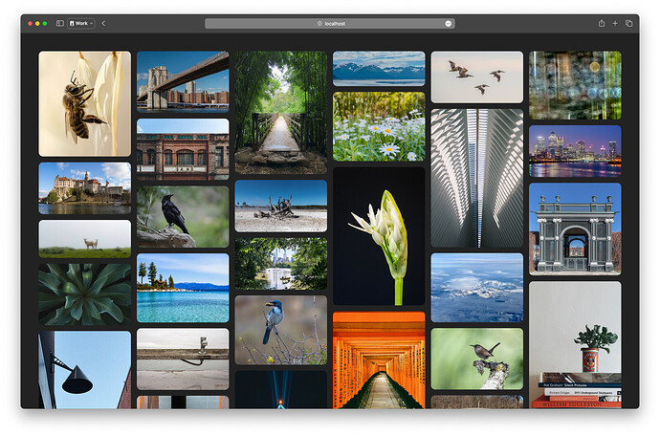Open the Brooklyn Bridge photo

pos(183,81)
